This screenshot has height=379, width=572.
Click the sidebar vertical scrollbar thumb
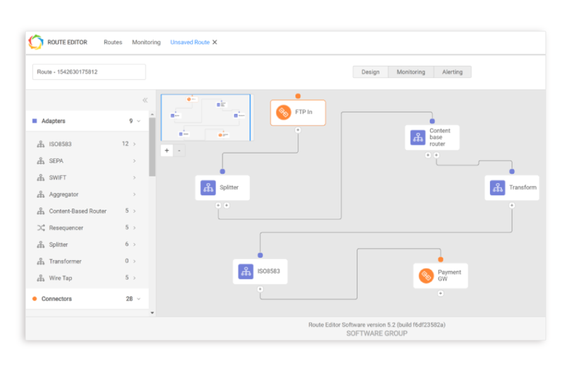(152, 147)
